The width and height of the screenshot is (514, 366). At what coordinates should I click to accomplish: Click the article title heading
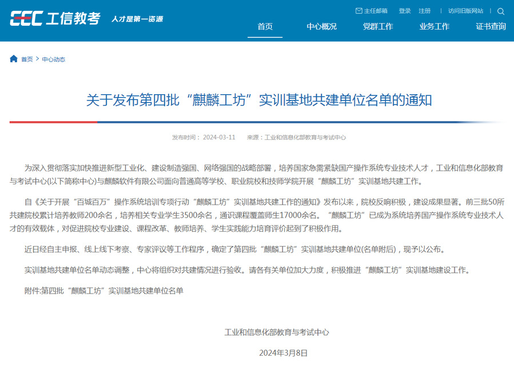(259, 100)
